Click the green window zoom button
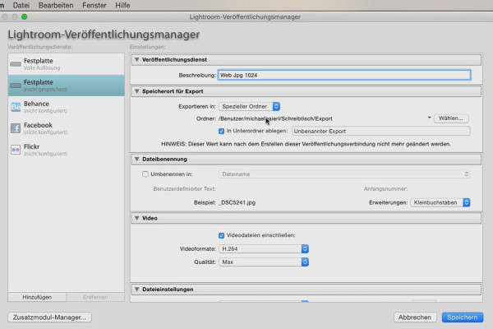493x329 pixels. coord(24,16)
